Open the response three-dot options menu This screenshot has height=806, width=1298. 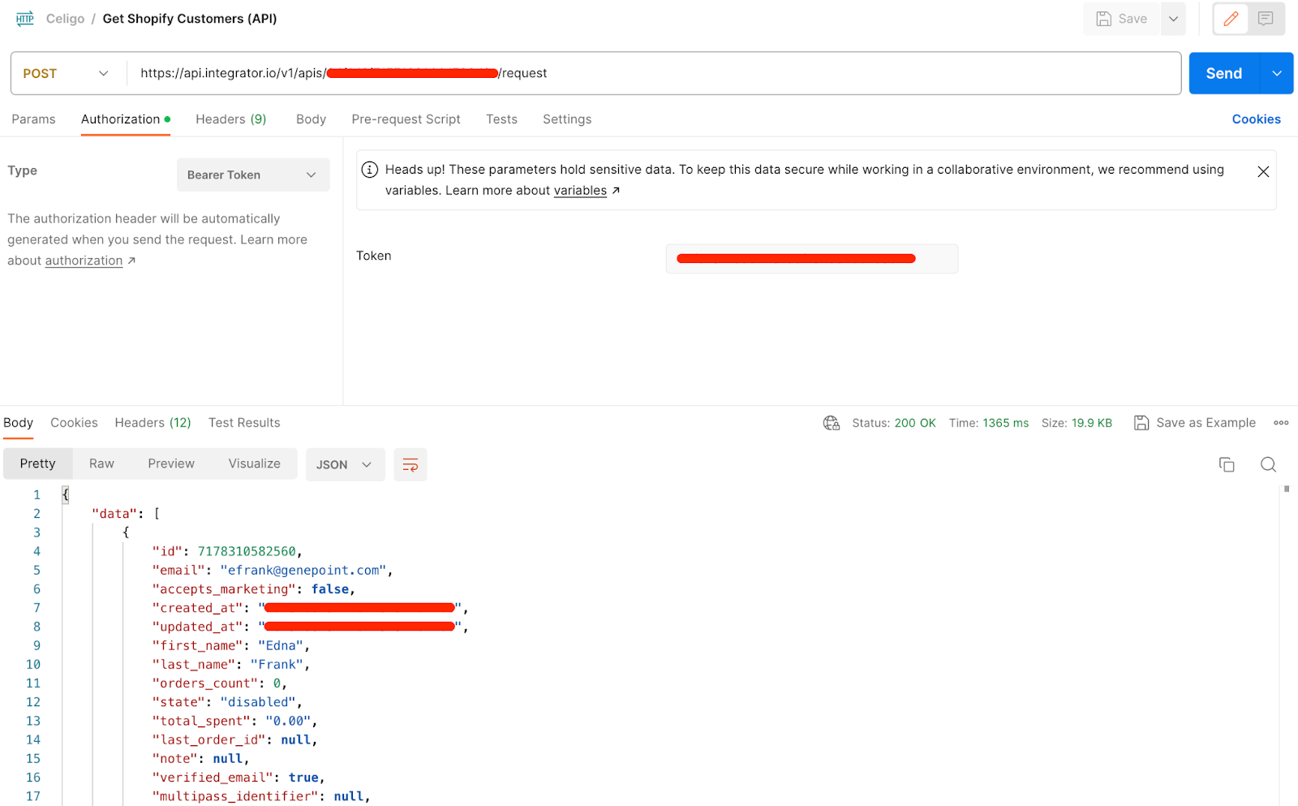pos(1281,422)
